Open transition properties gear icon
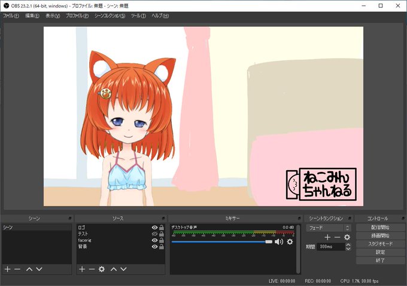Viewport: 407px width, 286px height. pos(347,237)
